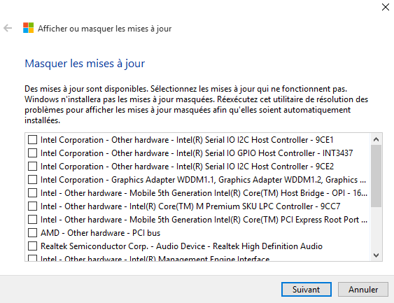Image resolution: width=394 pixels, height=303 pixels.
Task: Select text 'Core(TM) Host Bridge - OPI'
Action: click(294, 193)
